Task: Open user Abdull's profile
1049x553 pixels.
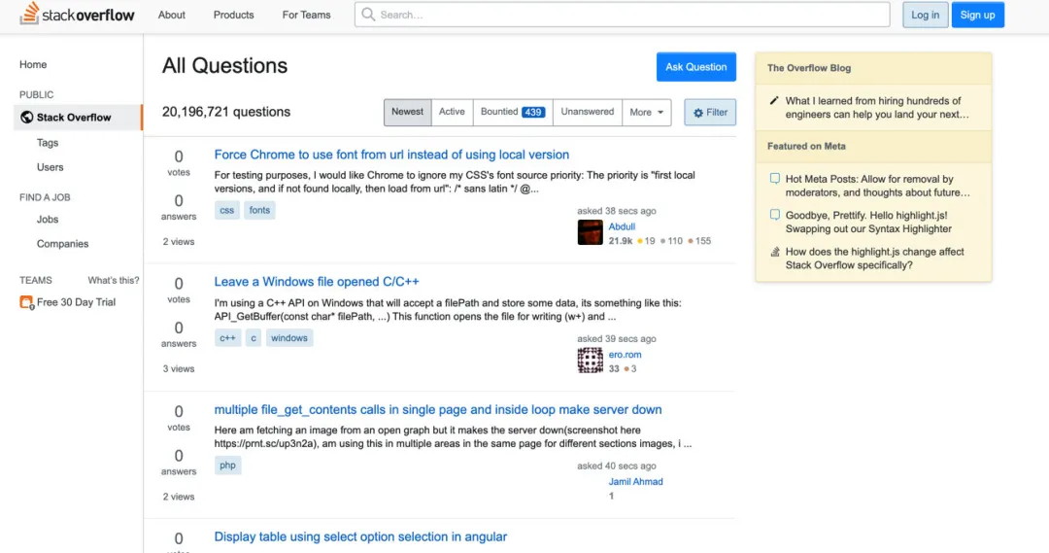Action: pos(622,227)
